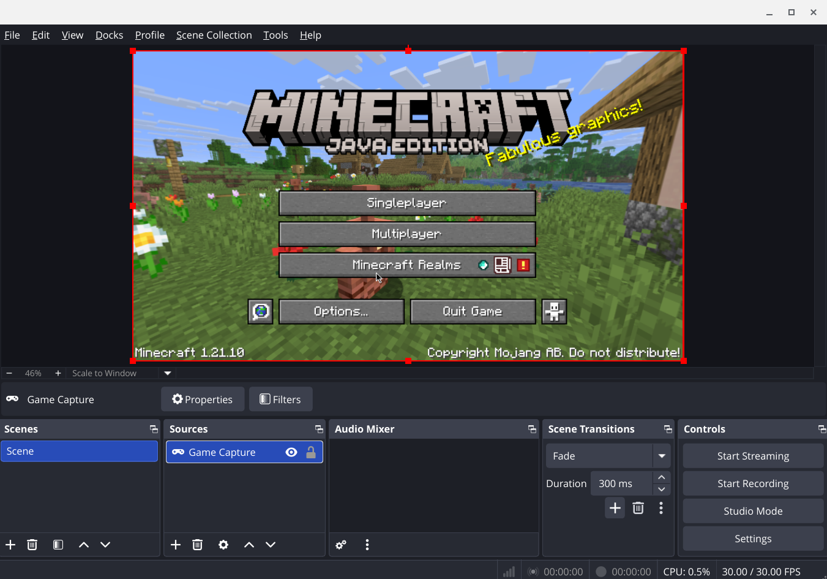Open the View menu

click(72, 35)
